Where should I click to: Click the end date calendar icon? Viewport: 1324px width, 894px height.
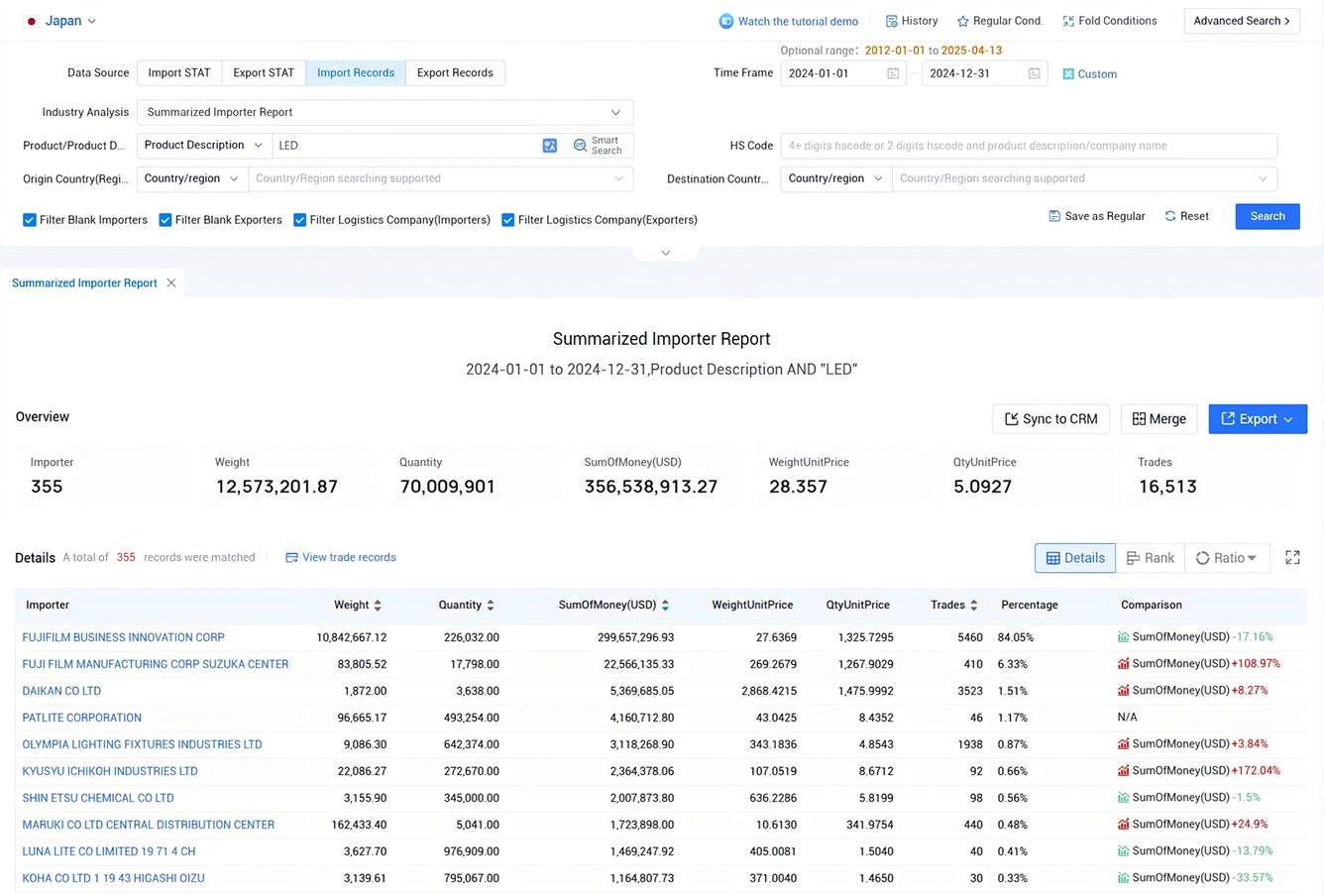pos(1035,73)
